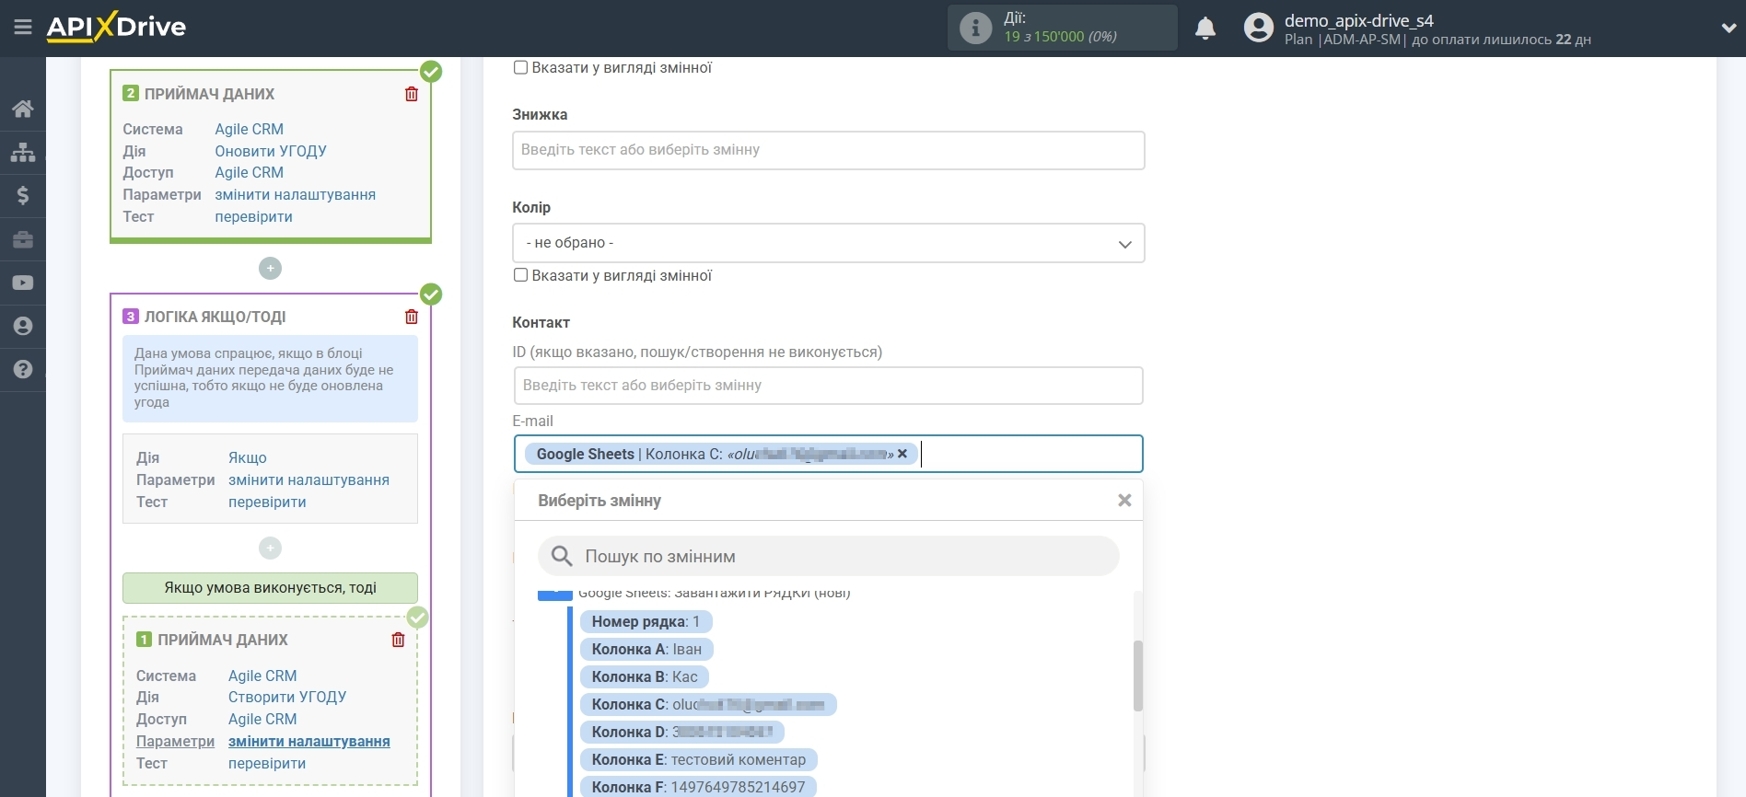Viewport: 1746px width, 797px height.
Task: Expand the account menu chevron
Action: click(1729, 29)
